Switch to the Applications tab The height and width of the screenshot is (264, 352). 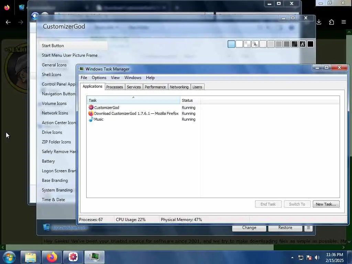[92, 86]
